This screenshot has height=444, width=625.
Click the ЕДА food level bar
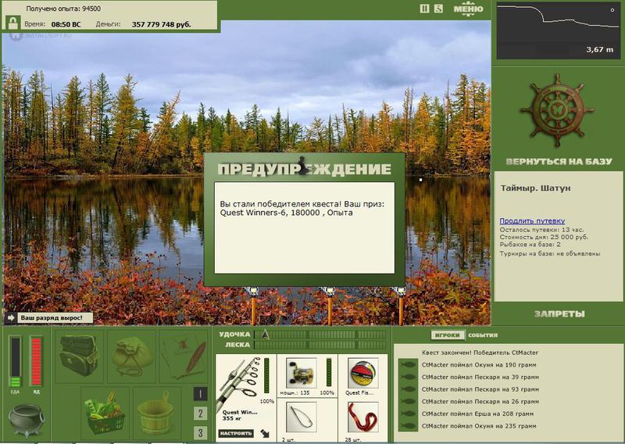click(x=15, y=362)
